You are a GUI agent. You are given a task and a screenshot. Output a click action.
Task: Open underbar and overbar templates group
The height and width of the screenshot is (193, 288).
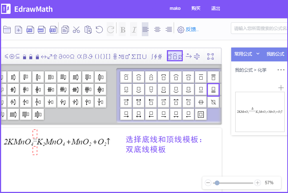[x=175, y=56]
